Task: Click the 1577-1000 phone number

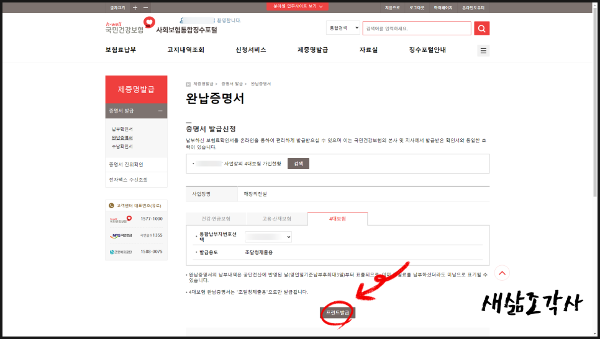Action: (152, 219)
